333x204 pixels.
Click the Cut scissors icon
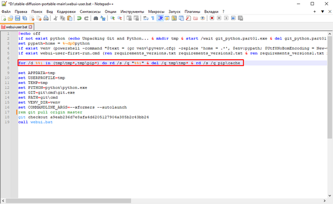(x=56, y=18)
